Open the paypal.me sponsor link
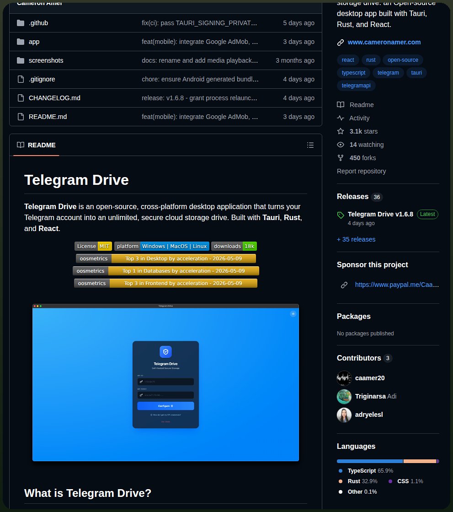 coord(397,285)
